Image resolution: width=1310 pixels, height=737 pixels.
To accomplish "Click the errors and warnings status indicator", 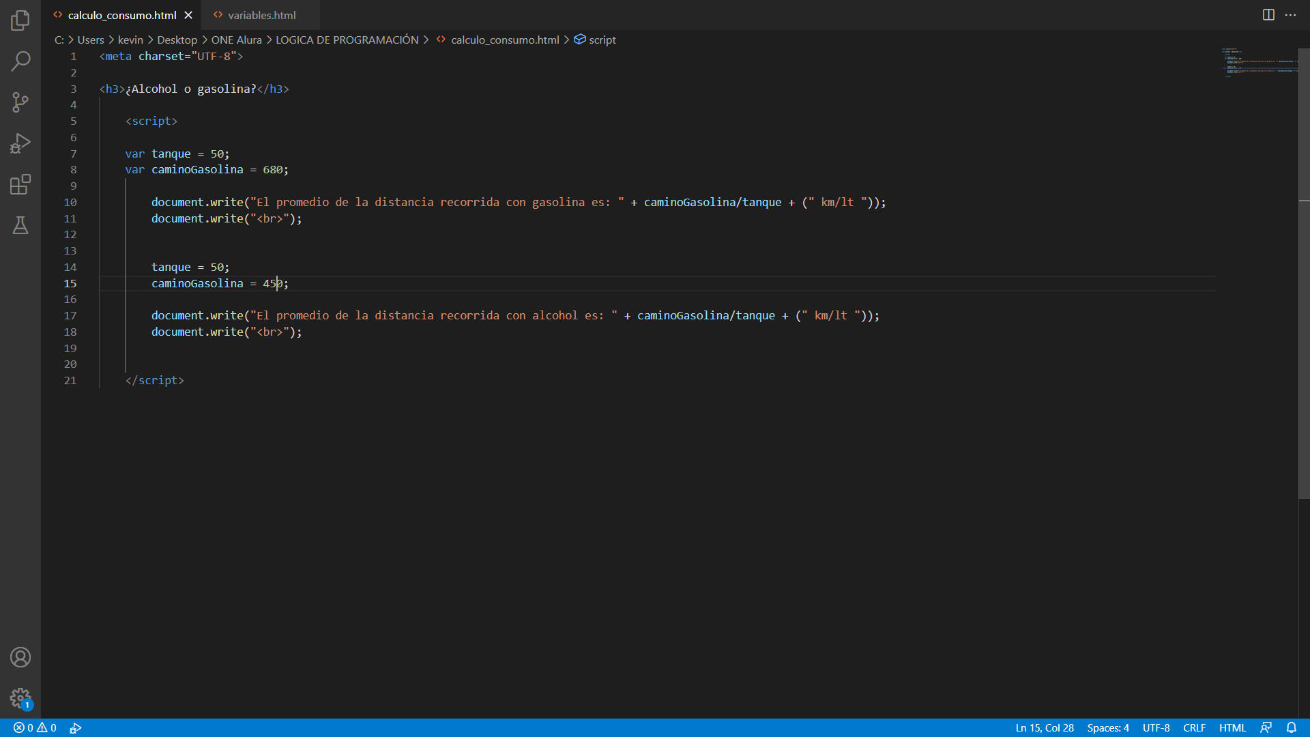I will coord(35,727).
